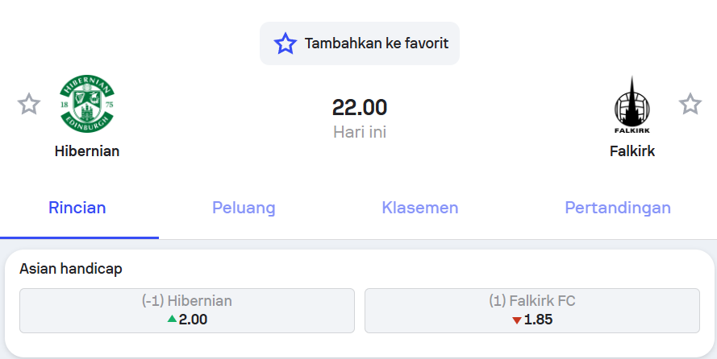This screenshot has height=359, width=717.
Task: Select the (1) Falkirk FC handicap odds
Action: click(x=532, y=311)
